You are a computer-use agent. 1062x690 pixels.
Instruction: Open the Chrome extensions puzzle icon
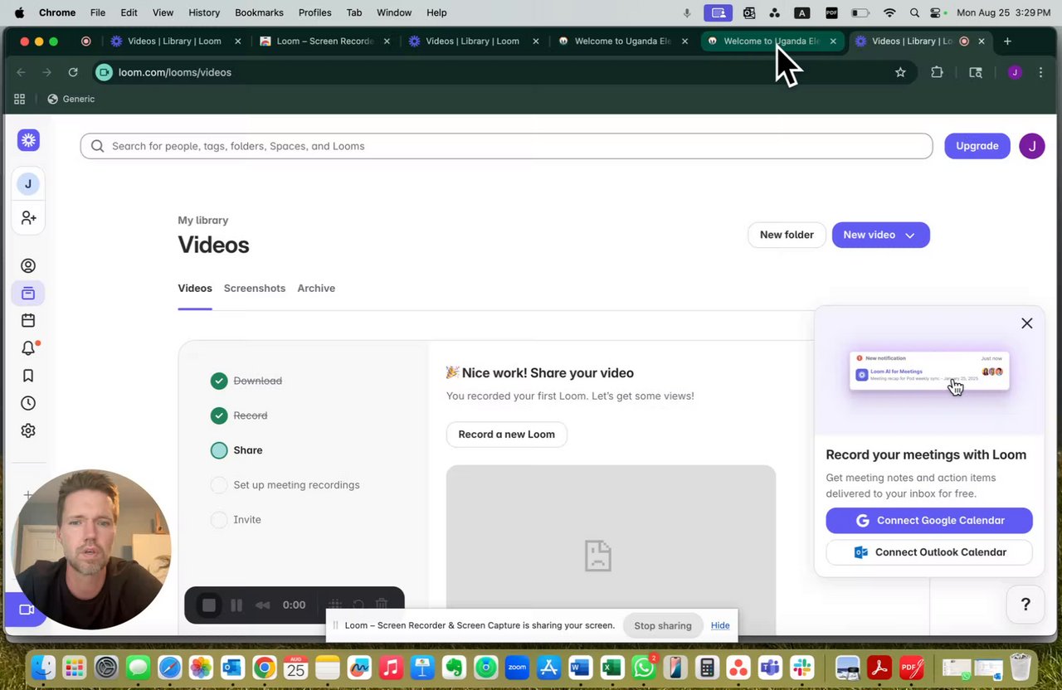coord(937,72)
